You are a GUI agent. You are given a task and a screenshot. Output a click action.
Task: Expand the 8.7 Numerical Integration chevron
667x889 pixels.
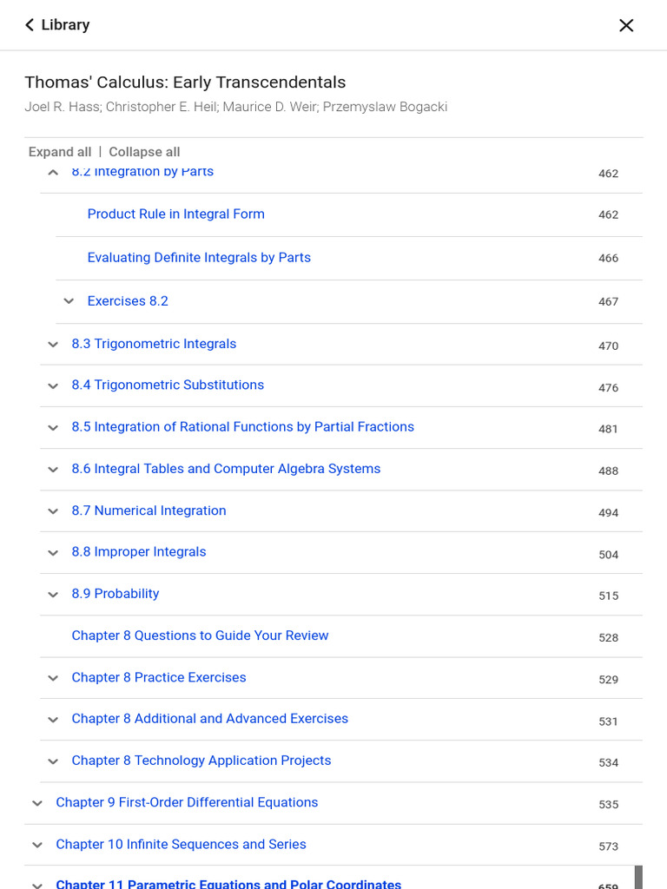53,511
